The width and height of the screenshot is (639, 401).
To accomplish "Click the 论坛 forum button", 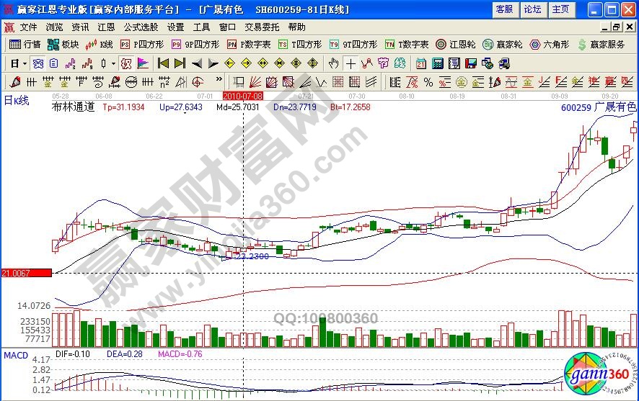I will coord(532,9).
